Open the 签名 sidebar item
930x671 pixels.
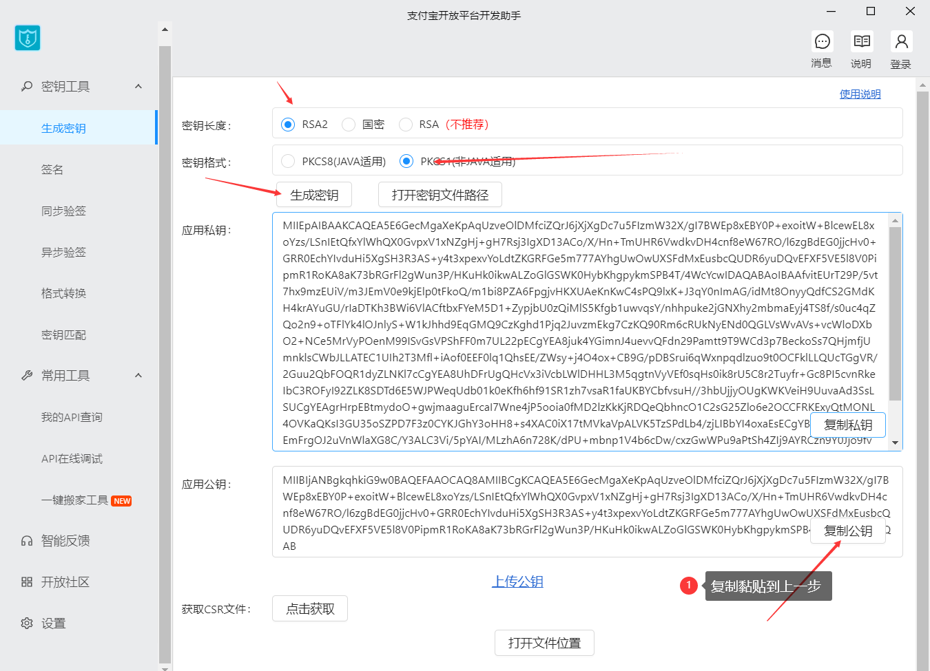(52, 169)
